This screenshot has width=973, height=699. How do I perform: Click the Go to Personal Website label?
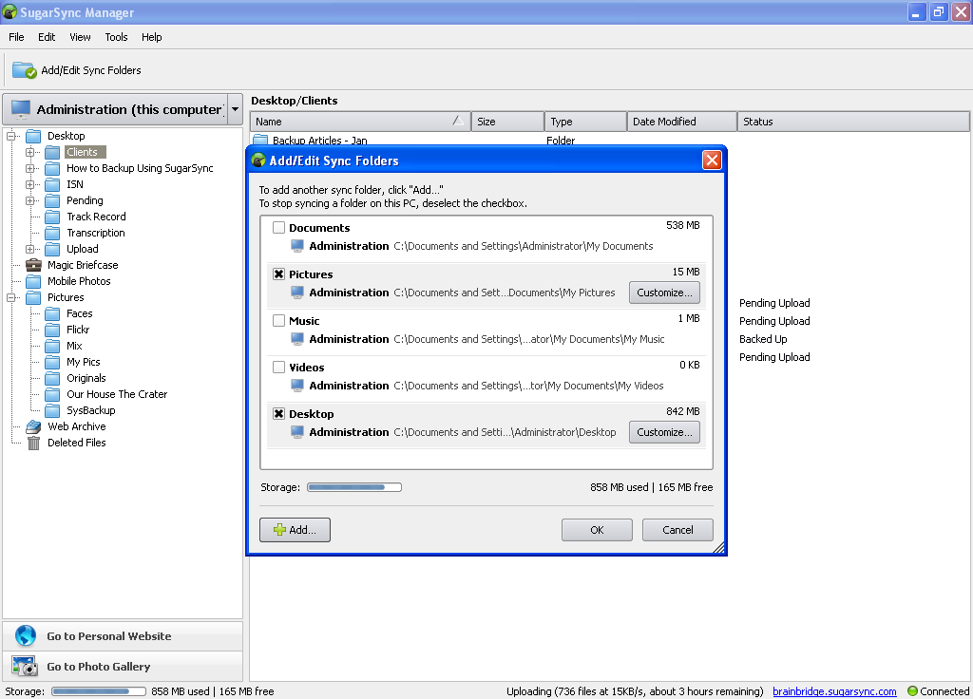[x=108, y=635]
